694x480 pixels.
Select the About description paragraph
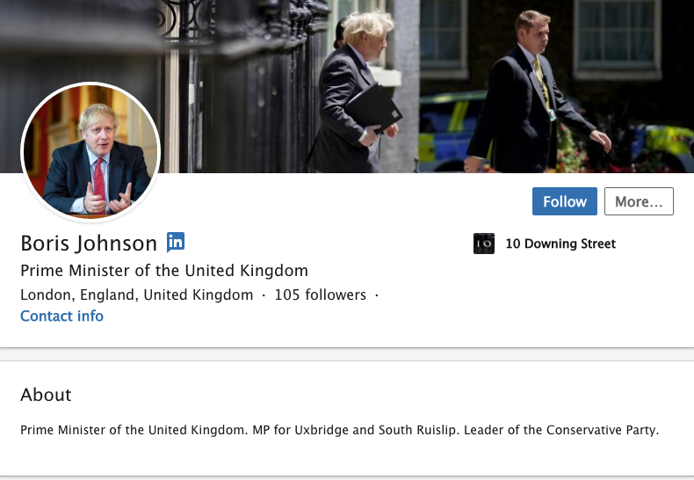click(x=339, y=430)
